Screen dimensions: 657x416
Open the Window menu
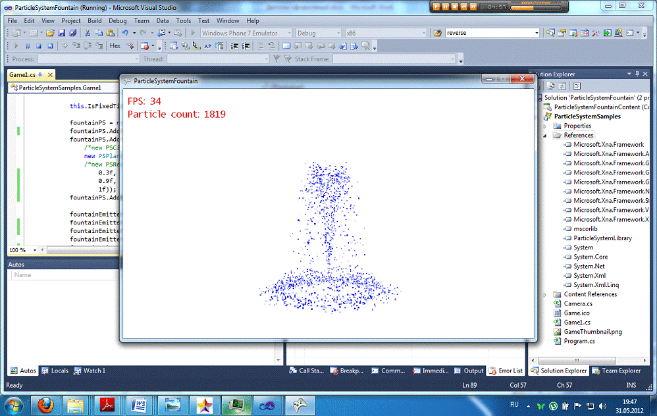228,21
